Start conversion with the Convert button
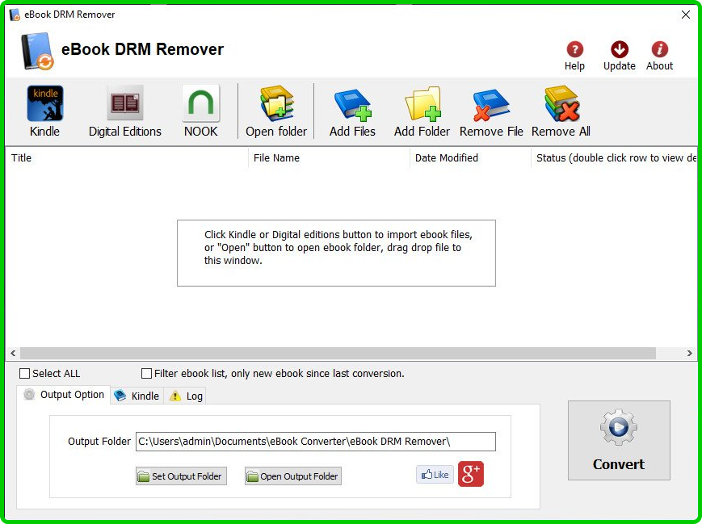702x524 pixels. pyautogui.click(x=619, y=440)
